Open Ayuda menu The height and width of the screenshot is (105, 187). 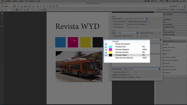click(x=38, y=1)
